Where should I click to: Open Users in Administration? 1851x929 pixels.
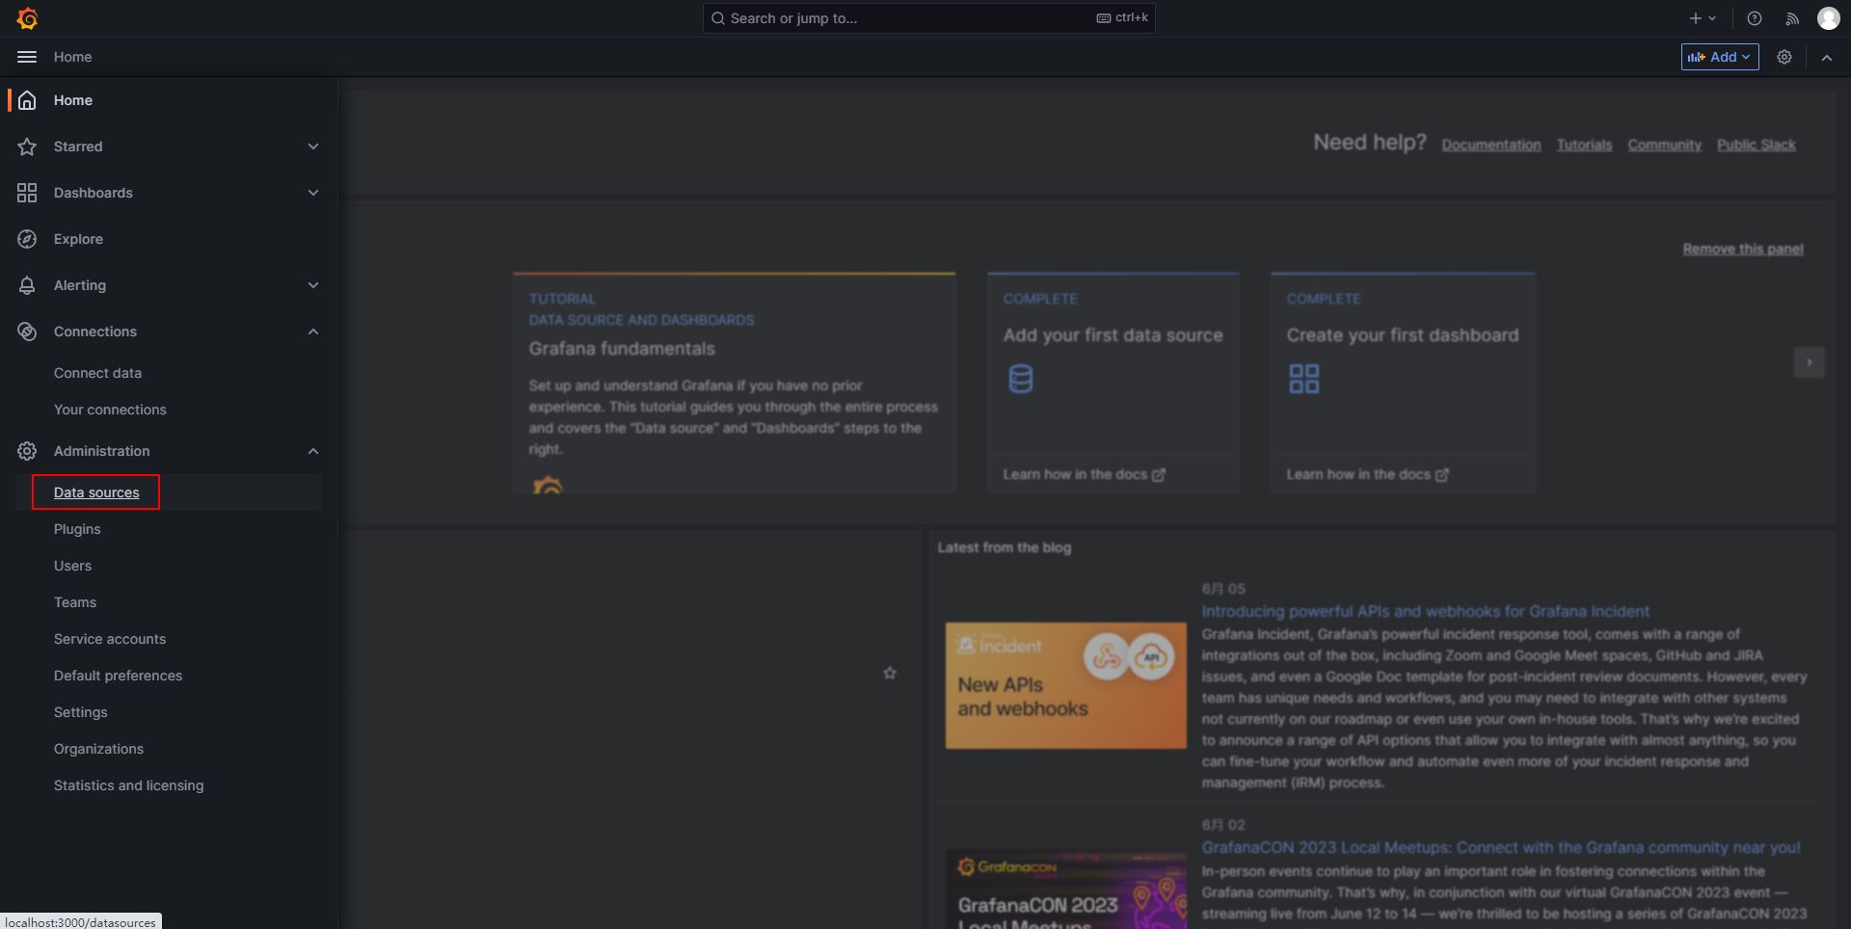[x=72, y=566]
